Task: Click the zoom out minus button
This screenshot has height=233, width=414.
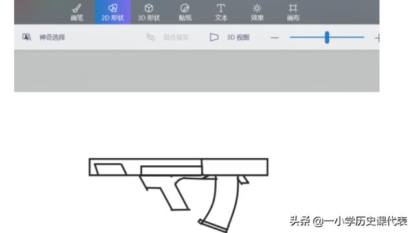Action: point(274,37)
